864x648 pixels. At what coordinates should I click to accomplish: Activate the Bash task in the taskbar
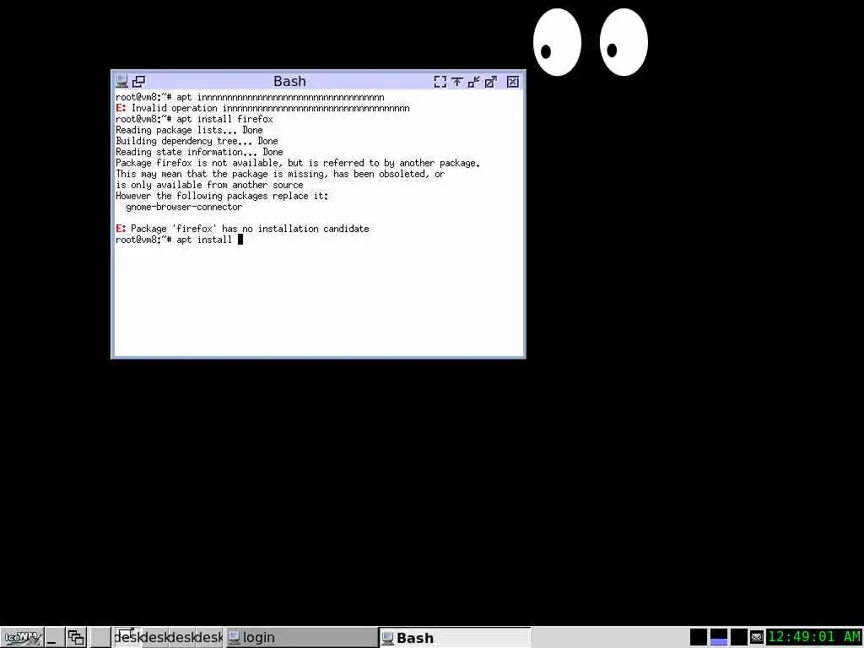pyautogui.click(x=455, y=638)
